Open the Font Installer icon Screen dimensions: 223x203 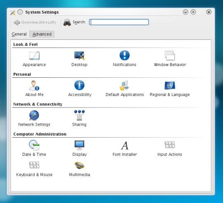(125, 146)
